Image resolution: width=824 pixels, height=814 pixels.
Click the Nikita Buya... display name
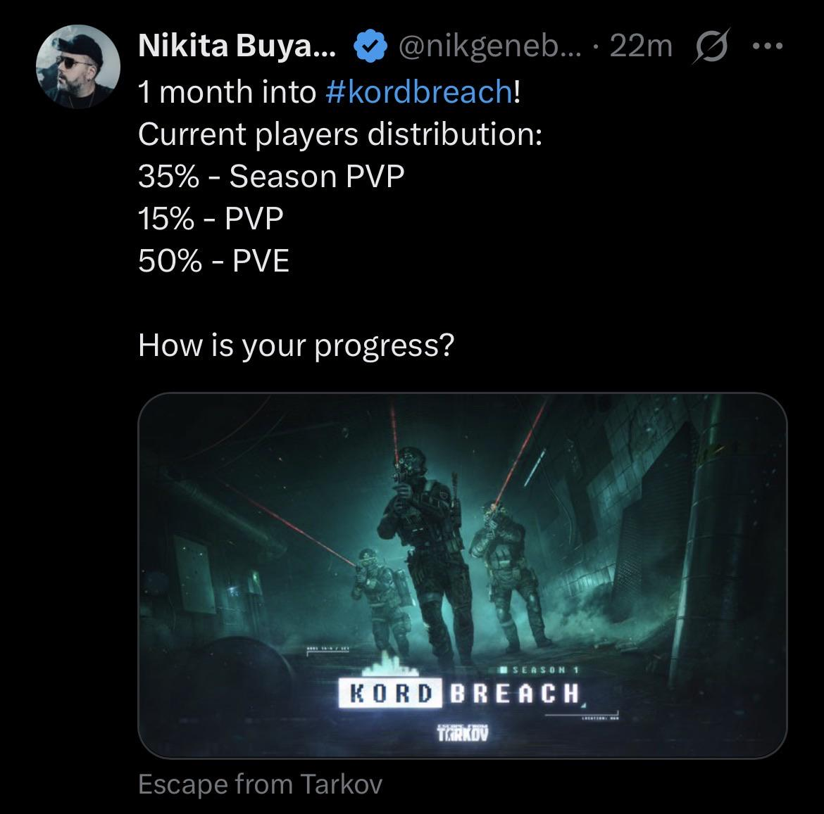coord(237,46)
